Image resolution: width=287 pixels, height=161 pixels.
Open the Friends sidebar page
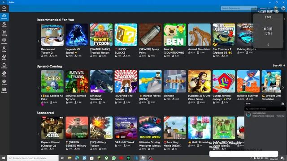pyautogui.click(x=4, y=25)
